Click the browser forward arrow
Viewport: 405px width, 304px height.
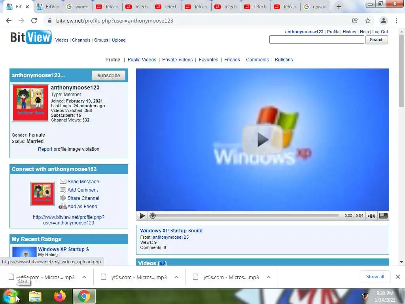[21, 21]
